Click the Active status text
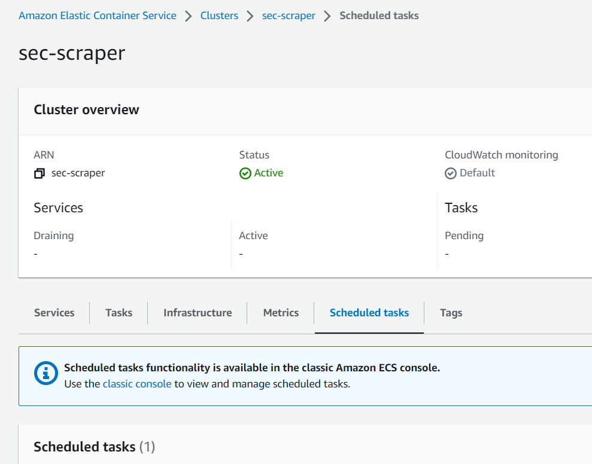The width and height of the screenshot is (592, 464). (x=268, y=173)
